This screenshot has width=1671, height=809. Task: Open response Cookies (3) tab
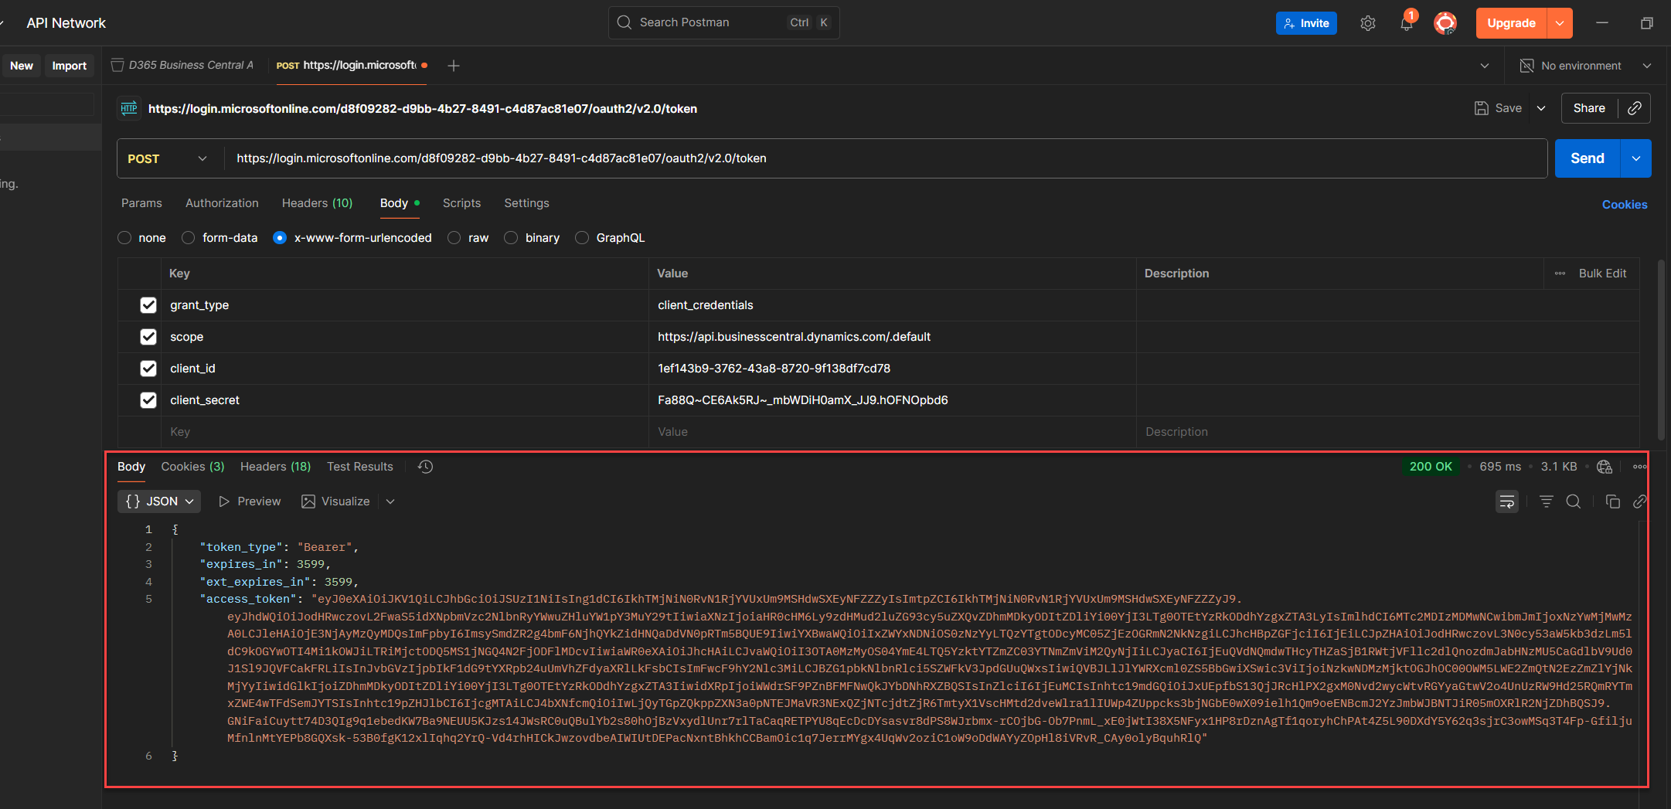(x=192, y=467)
